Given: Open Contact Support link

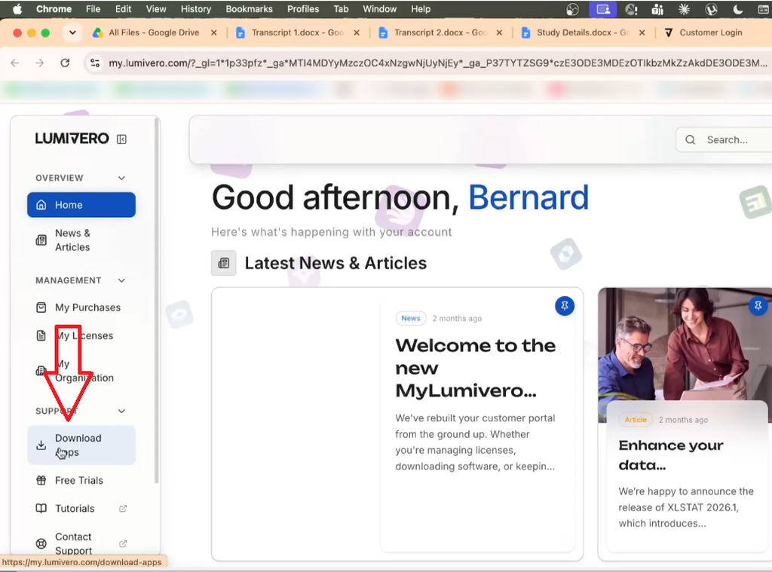Looking at the screenshot, I should (81, 543).
